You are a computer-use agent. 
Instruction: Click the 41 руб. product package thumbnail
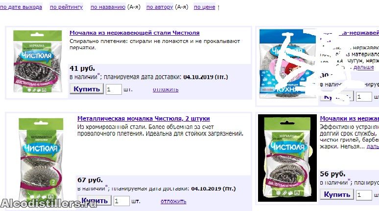[x=38, y=61]
